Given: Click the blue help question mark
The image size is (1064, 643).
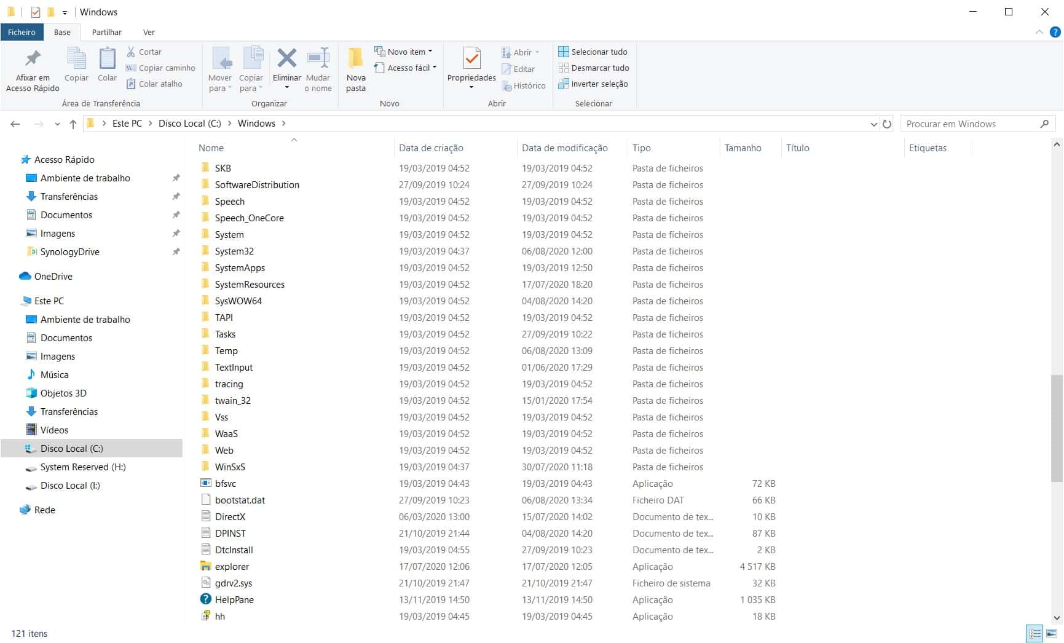Looking at the screenshot, I should [1055, 32].
